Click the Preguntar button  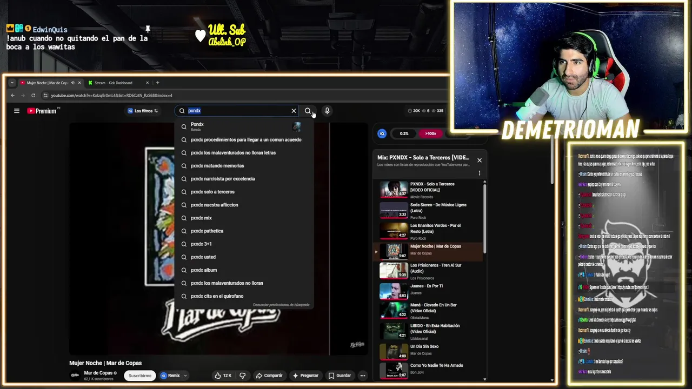click(x=306, y=375)
